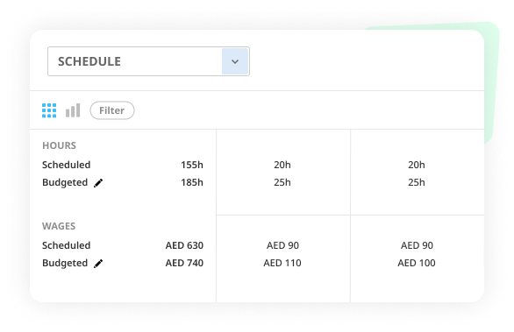Click budgeted wages AED 100 cell
The width and height of the screenshot is (514, 332).
pos(417,263)
